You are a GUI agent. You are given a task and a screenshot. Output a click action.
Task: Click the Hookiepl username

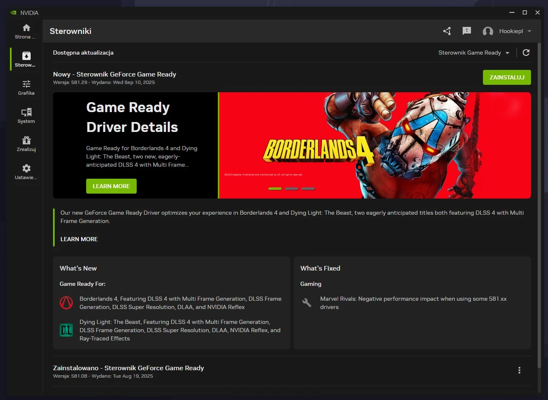coord(511,31)
